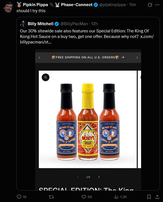Zoom product image with magnifier button
Image resolution: width=163 pixels, height=202 pixels.
(x=45, y=77)
